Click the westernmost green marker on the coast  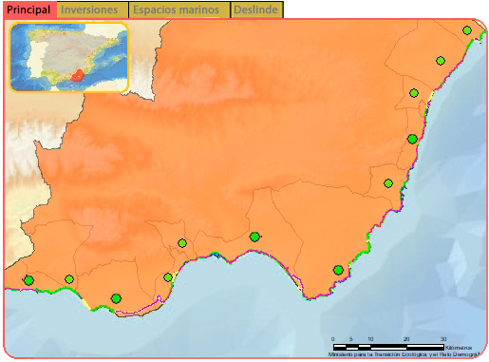[x=28, y=280]
